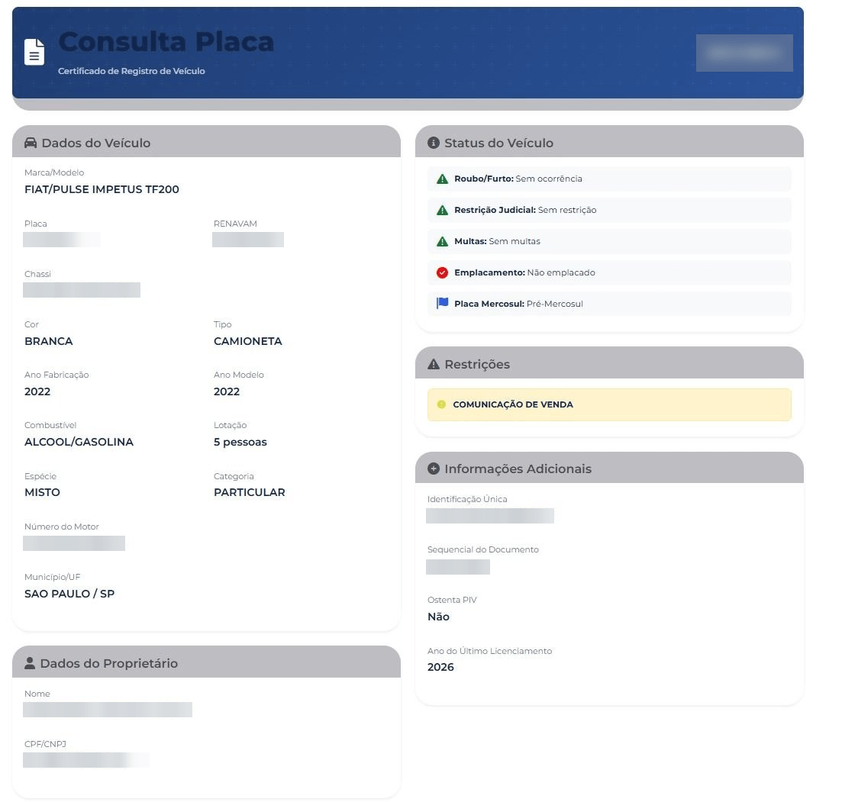Click the green warning icon for Restrição Judicial
The image size is (842, 802).
(443, 210)
